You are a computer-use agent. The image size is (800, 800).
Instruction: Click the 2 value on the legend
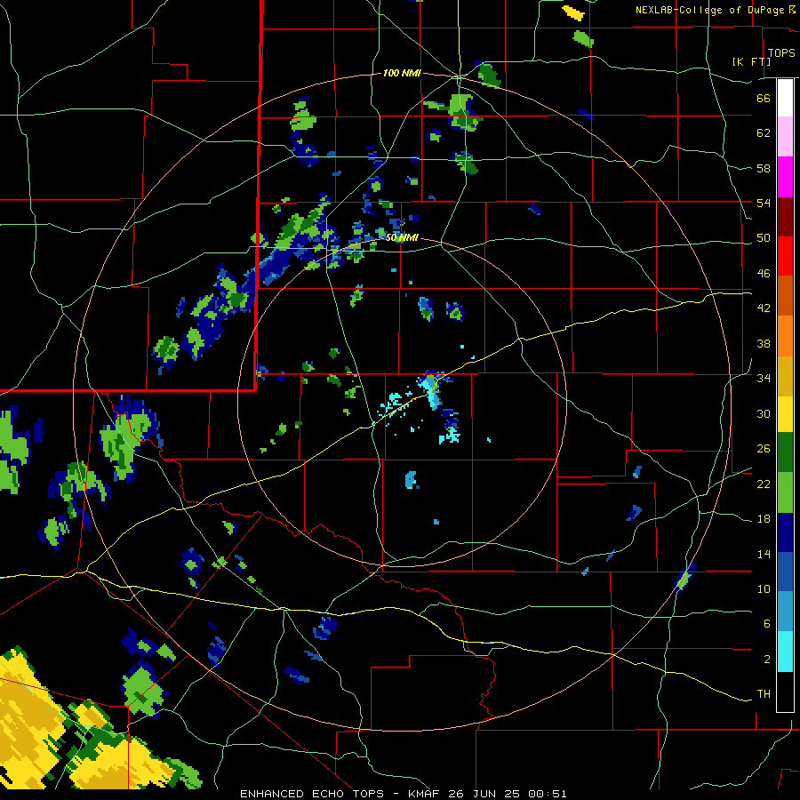tap(767, 660)
